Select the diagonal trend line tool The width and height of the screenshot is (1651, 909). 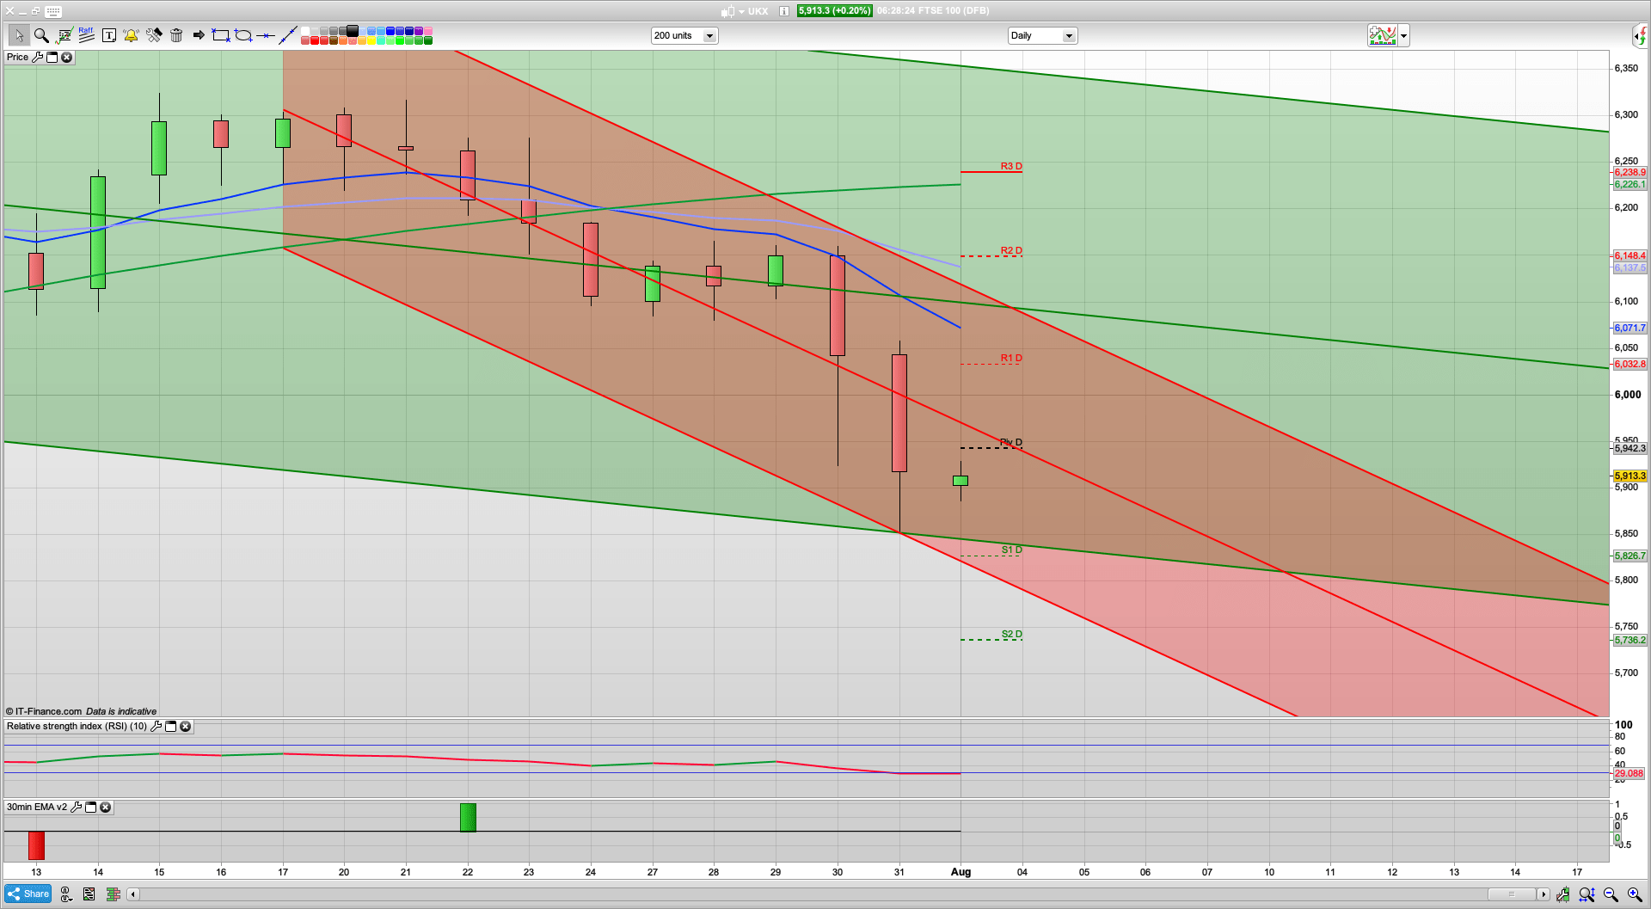(288, 35)
